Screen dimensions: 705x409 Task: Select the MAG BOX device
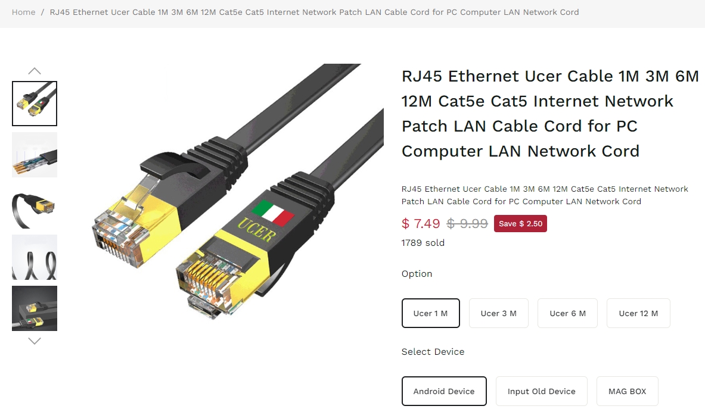tap(627, 391)
